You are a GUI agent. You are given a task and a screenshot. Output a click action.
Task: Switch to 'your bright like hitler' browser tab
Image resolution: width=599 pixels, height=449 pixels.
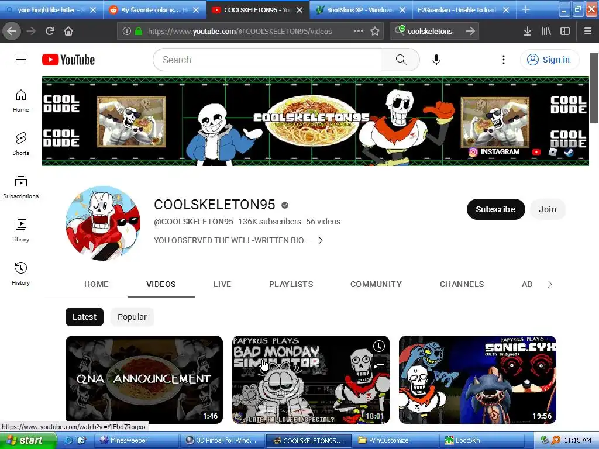point(51,9)
